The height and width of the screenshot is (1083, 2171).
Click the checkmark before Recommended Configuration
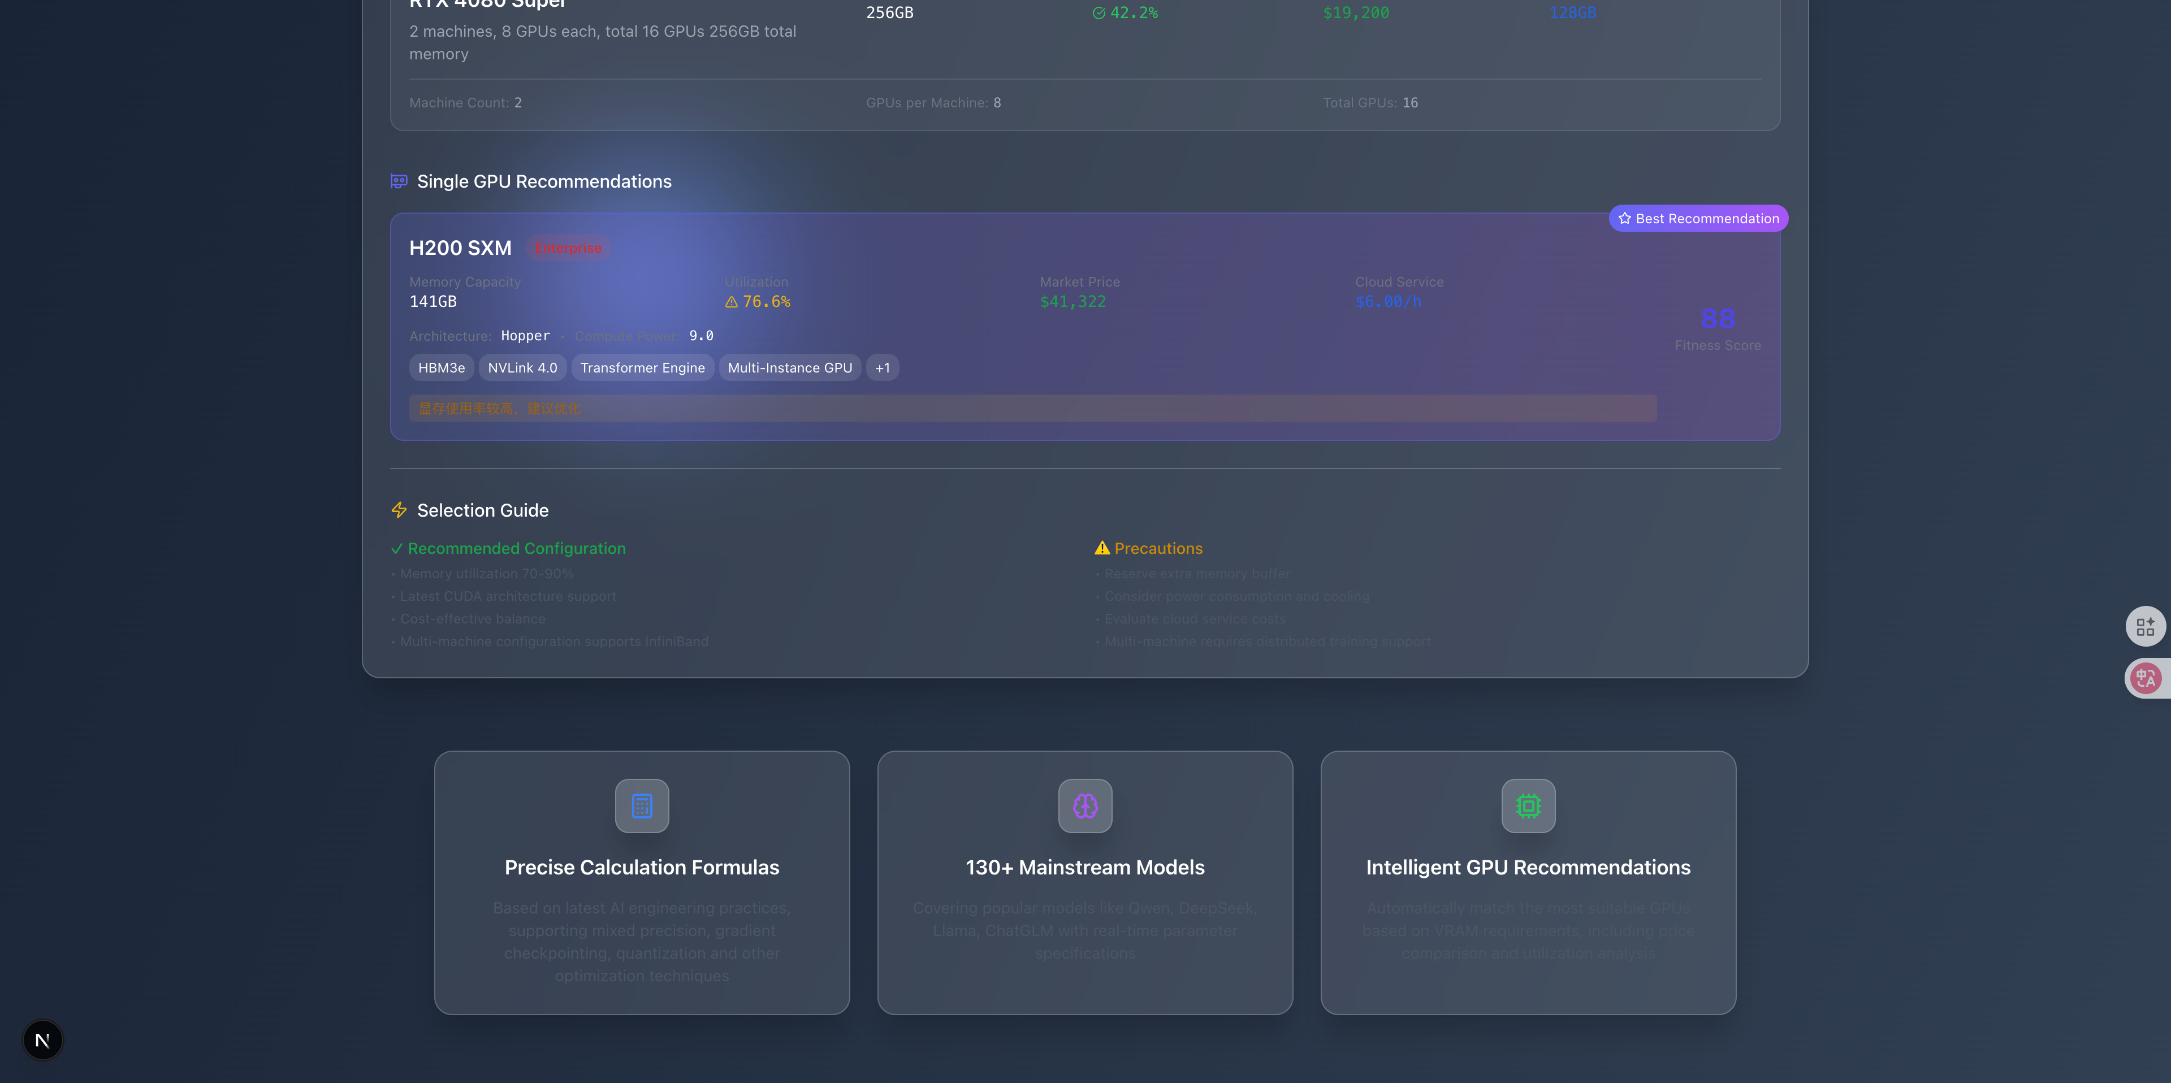click(396, 549)
